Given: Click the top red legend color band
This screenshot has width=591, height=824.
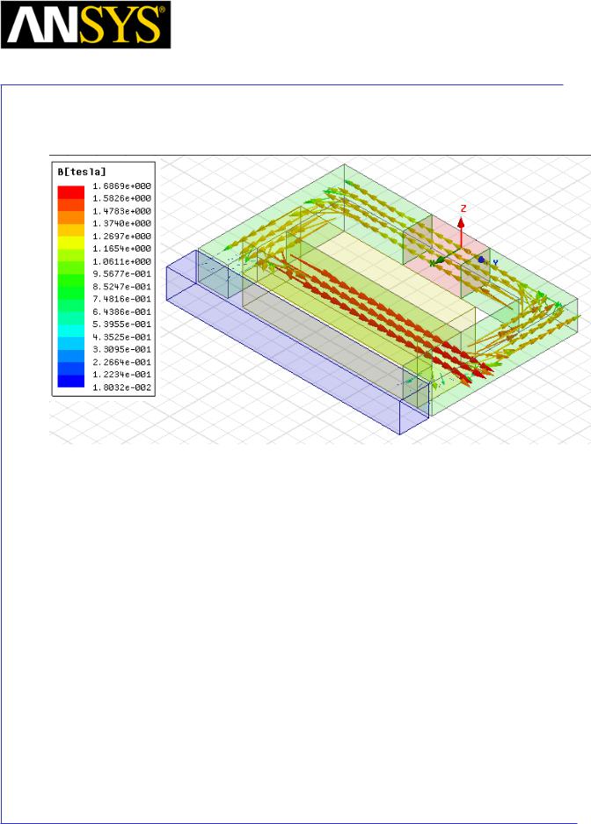Looking at the screenshot, I should [x=71, y=193].
